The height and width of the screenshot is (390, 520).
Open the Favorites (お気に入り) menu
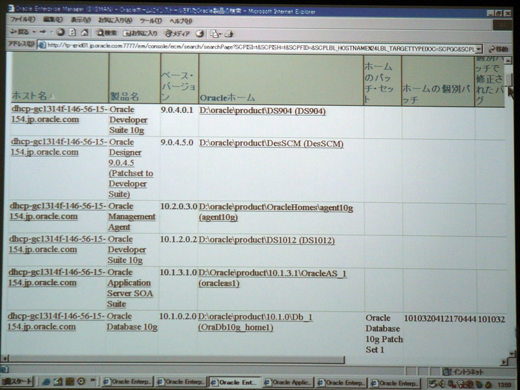[115, 20]
